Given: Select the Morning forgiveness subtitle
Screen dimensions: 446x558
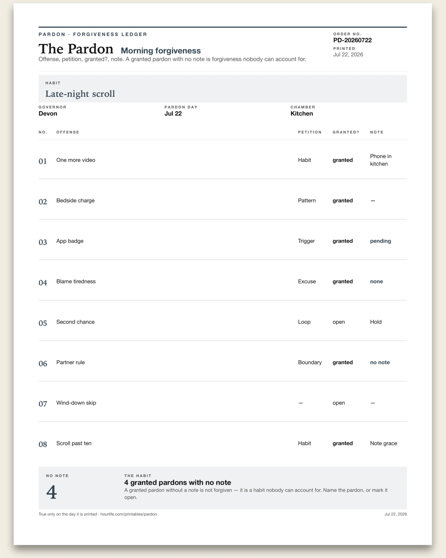Looking at the screenshot, I should tap(161, 51).
